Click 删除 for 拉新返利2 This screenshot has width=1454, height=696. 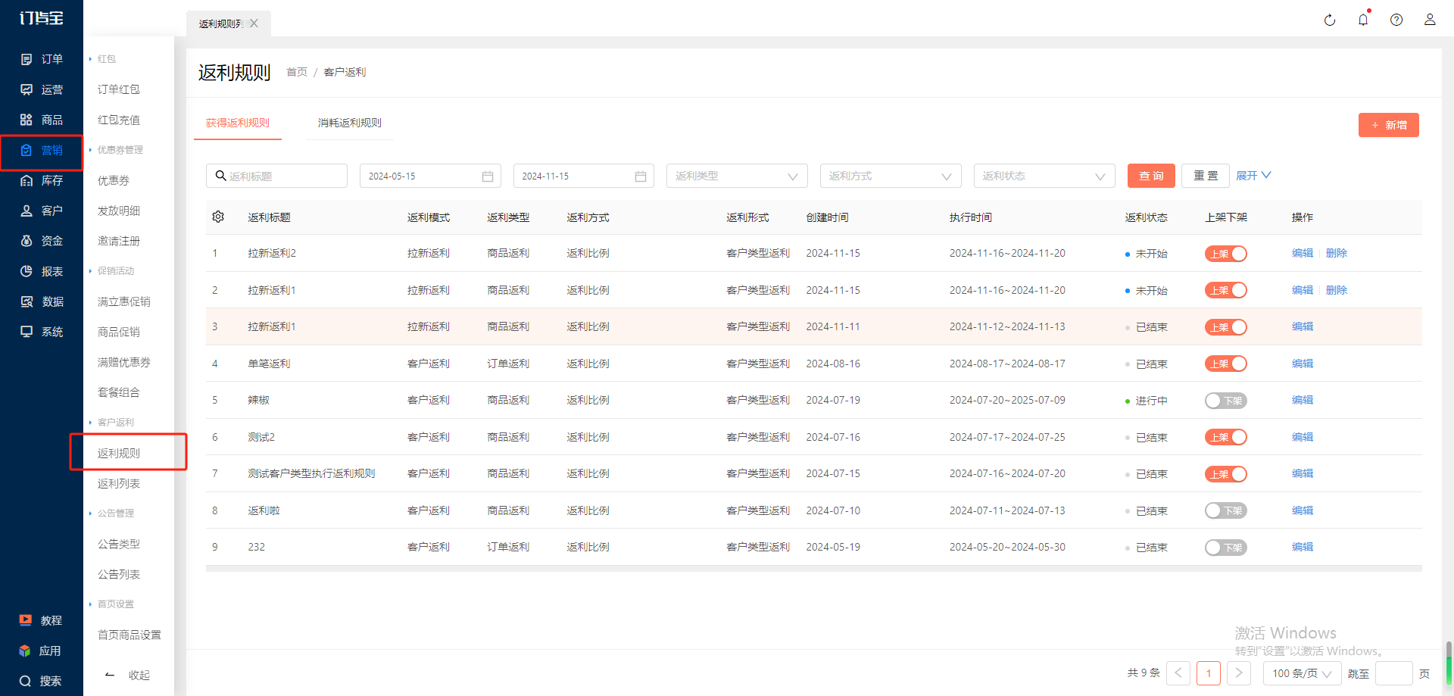(x=1337, y=253)
